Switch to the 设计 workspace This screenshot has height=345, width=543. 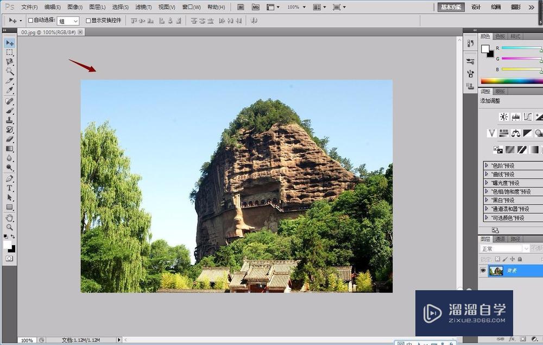coord(476,7)
